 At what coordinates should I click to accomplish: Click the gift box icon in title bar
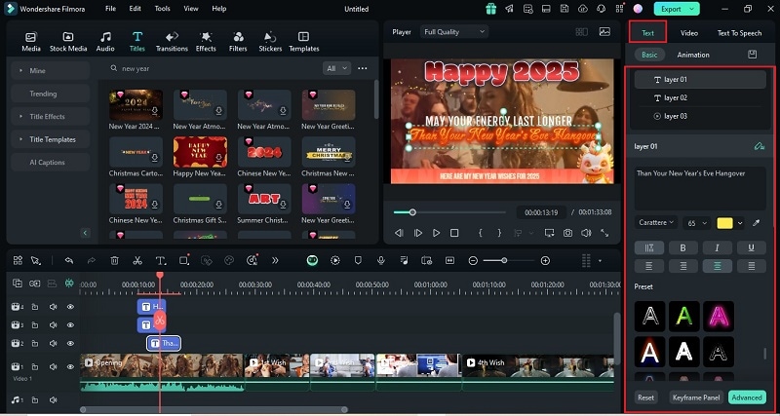[491, 9]
